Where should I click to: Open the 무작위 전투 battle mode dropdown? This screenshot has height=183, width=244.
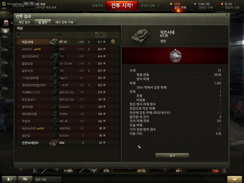coord(150,5)
